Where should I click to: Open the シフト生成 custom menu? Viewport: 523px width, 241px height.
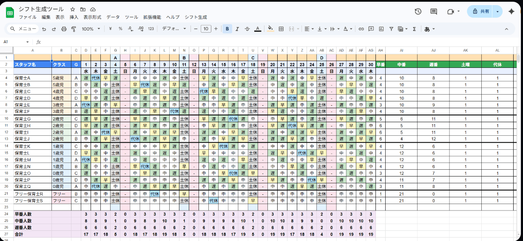[196, 17]
